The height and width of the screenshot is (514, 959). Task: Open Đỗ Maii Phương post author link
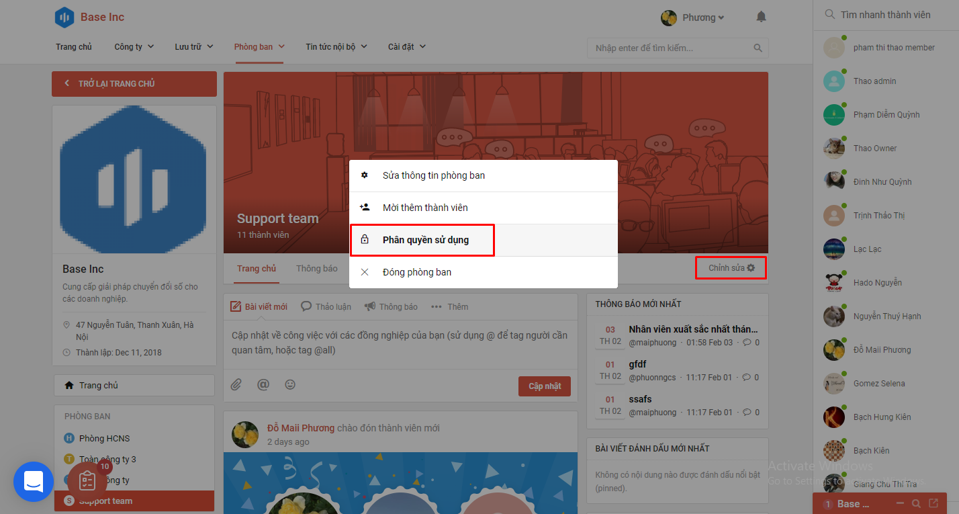point(301,428)
